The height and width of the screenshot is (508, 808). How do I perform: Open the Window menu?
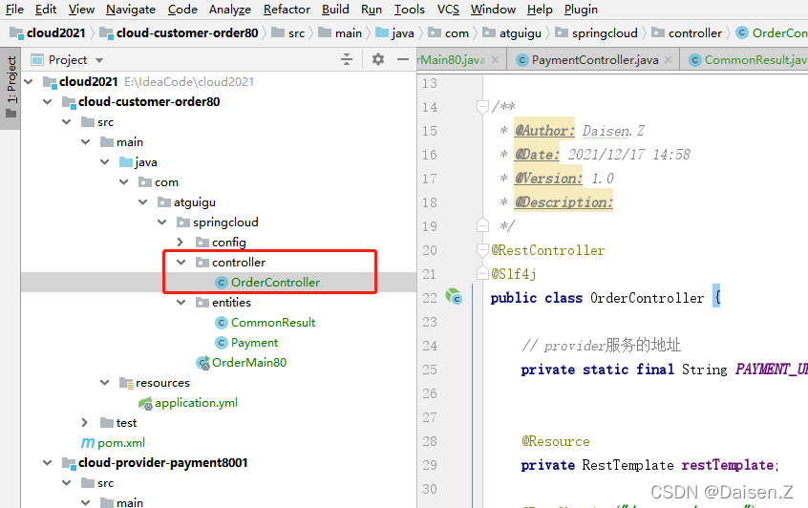pos(493,10)
